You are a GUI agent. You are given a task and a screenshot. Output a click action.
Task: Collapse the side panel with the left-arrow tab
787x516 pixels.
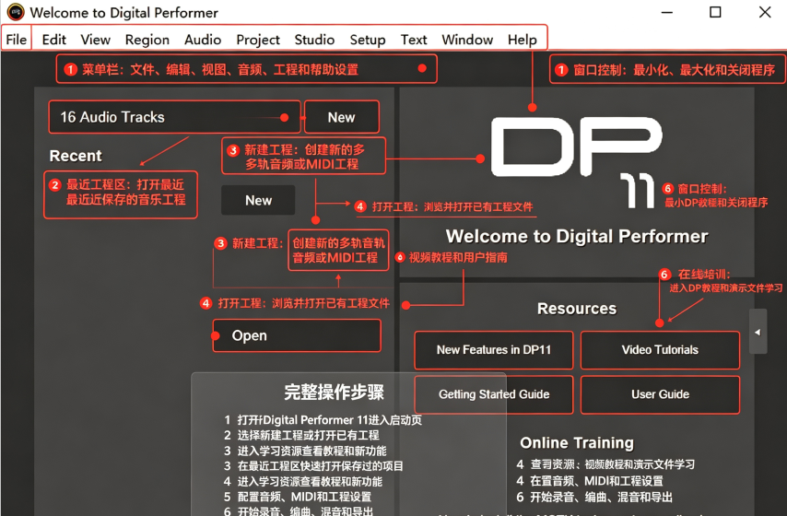(x=758, y=332)
